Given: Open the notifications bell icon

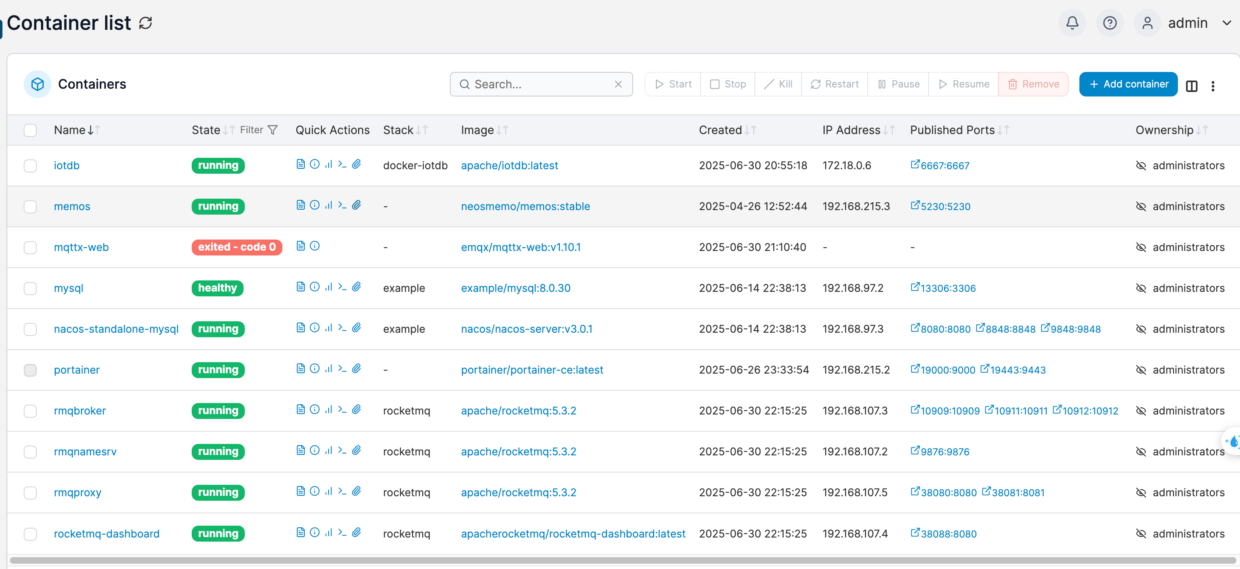Looking at the screenshot, I should click(1072, 23).
